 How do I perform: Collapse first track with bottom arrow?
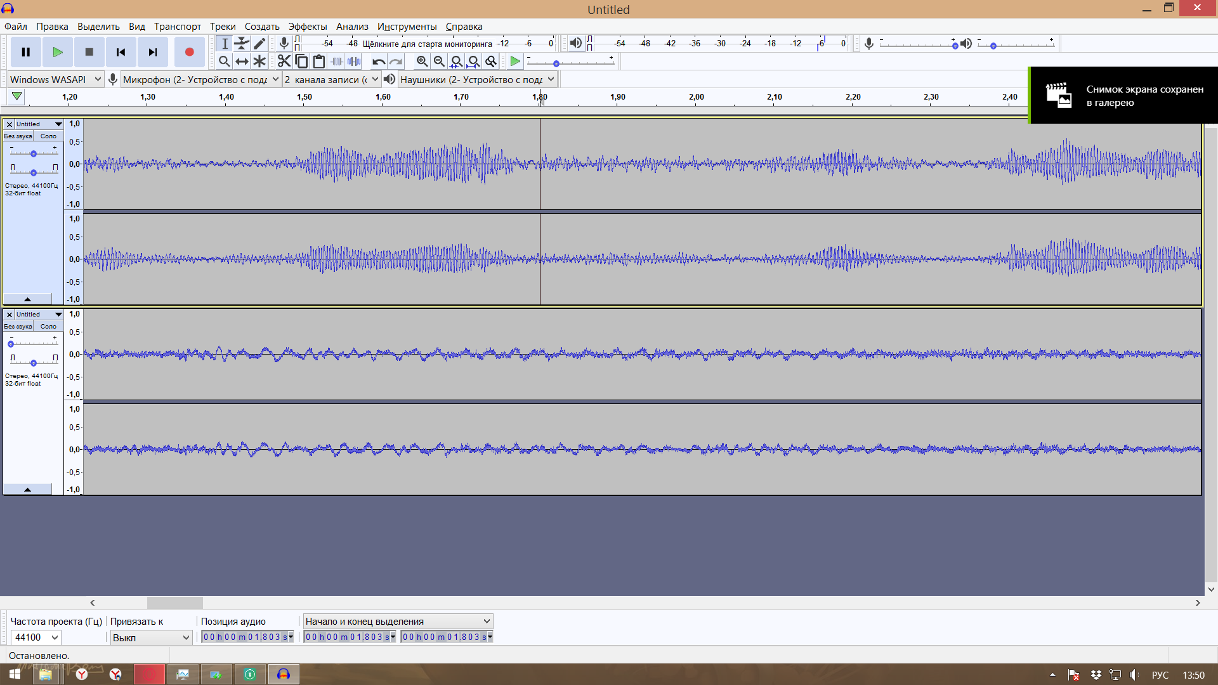point(27,299)
